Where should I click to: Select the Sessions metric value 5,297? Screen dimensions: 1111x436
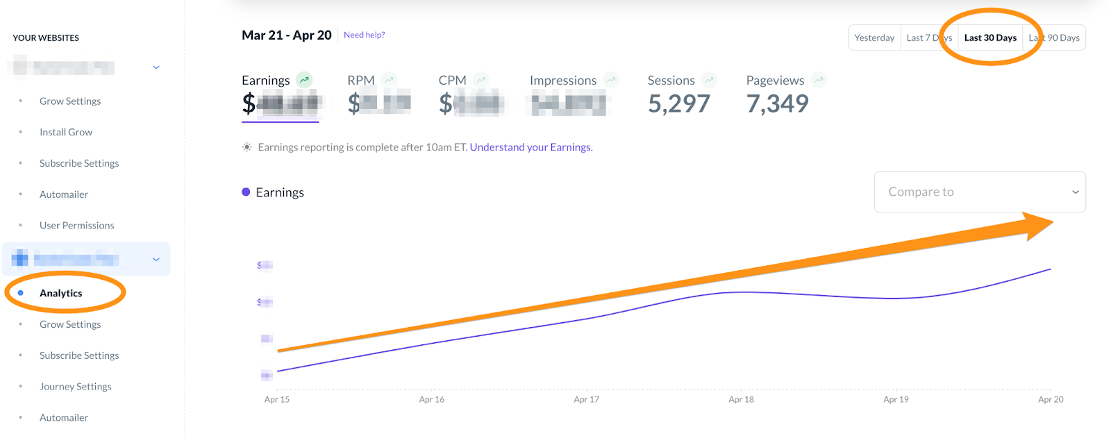(678, 104)
